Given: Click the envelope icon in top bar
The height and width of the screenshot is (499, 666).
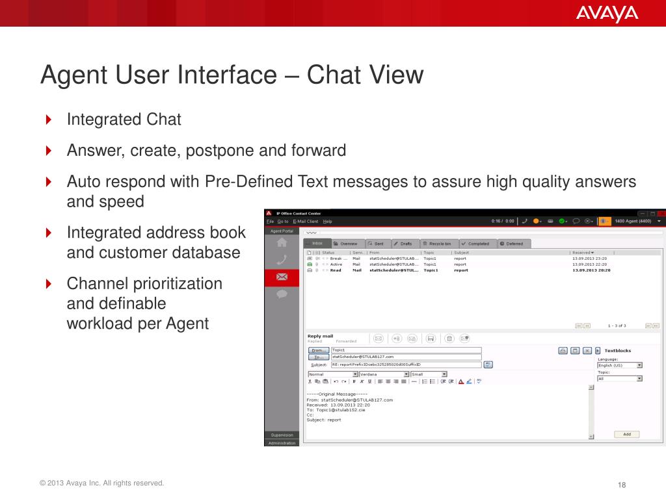Looking at the screenshot, I should tap(550, 221).
